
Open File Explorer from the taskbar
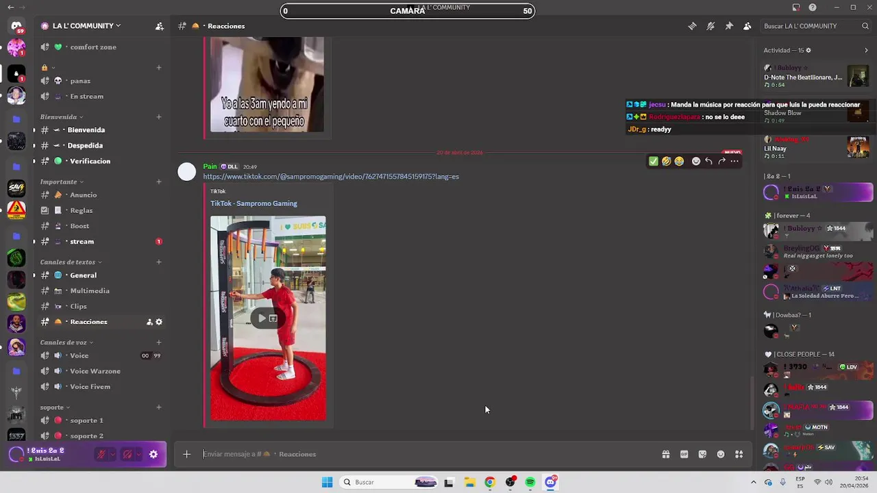[x=469, y=482]
